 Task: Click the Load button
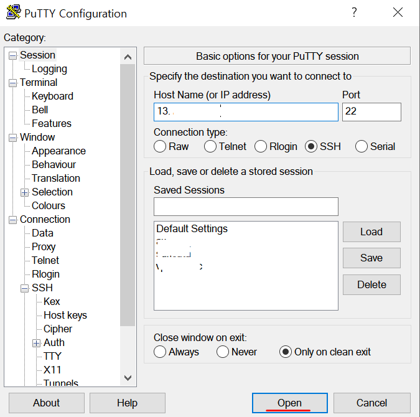[371, 232]
